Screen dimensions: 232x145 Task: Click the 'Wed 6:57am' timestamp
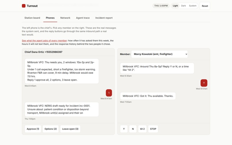[x=201, y=89]
